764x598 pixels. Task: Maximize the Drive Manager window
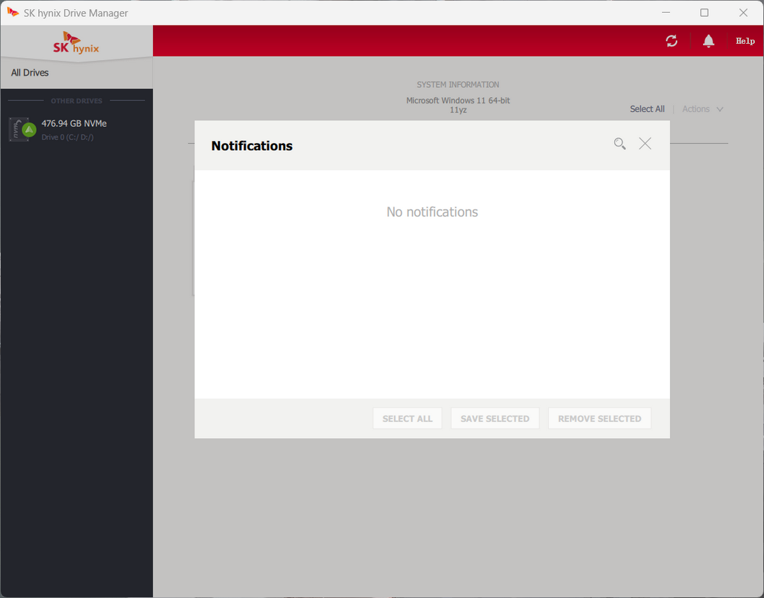[705, 13]
